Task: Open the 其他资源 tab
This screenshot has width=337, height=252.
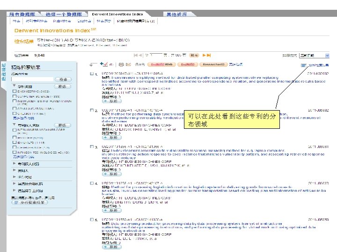Action: click(176, 14)
